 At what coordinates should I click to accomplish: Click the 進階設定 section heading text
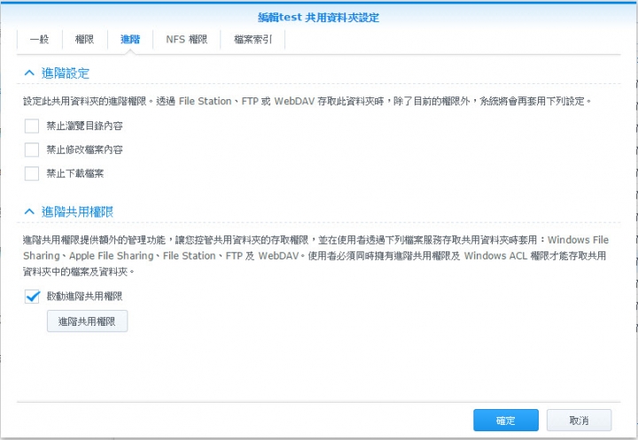[x=65, y=73]
